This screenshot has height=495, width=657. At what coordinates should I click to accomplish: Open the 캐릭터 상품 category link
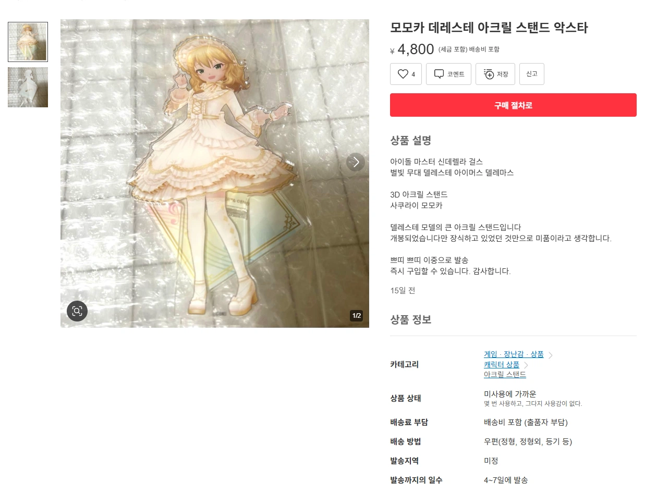click(502, 365)
